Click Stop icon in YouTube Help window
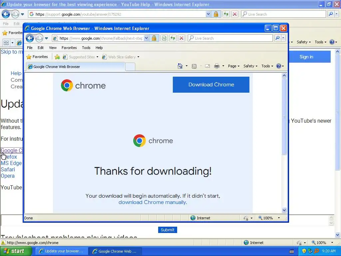Image resolution: width=341 pixels, height=256 pixels. pos(235,14)
